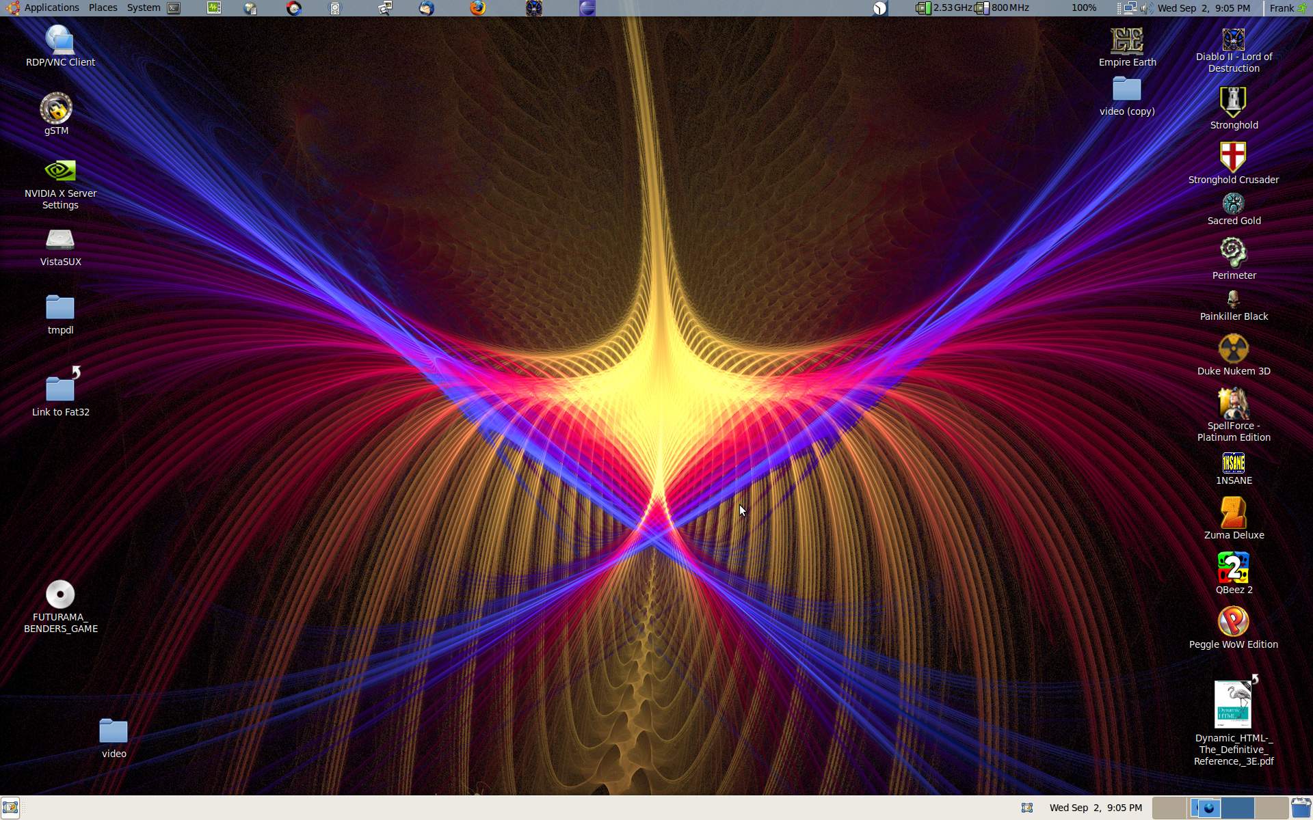The width and height of the screenshot is (1313, 820).
Task: Select the Perimeter game icon
Action: pyautogui.click(x=1234, y=258)
